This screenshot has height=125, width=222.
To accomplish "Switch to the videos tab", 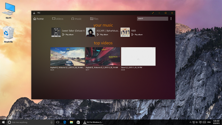I will tap(58, 19).
